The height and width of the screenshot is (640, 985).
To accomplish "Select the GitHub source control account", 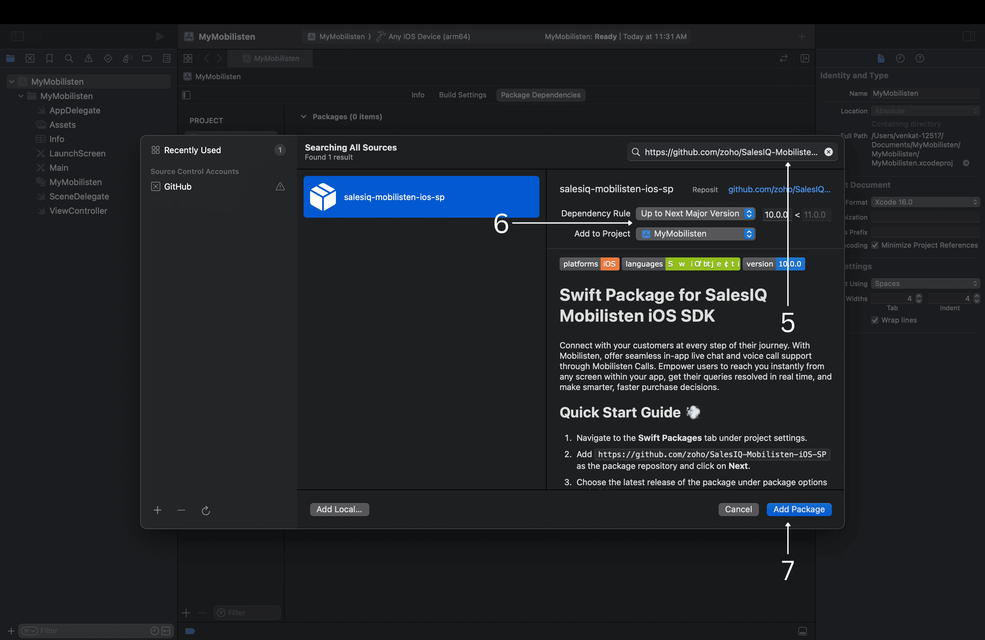I will click(218, 187).
